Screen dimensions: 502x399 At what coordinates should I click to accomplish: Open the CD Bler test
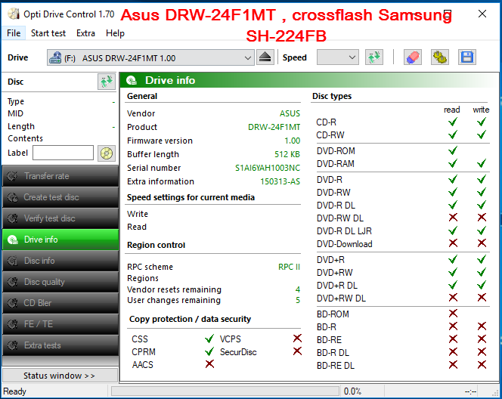(x=60, y=303)
